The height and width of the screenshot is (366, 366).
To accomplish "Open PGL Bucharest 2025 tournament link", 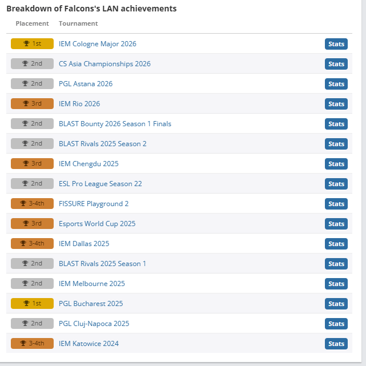I will pyautogui.click(x=91, y=304).
